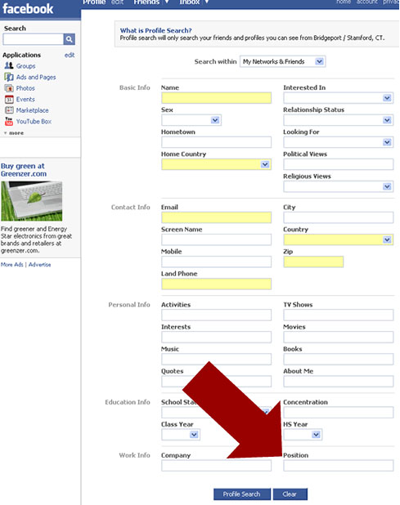400x505 pixels.
Task: Click the Greenzer laptop ad image
Action: pos(32,201)
